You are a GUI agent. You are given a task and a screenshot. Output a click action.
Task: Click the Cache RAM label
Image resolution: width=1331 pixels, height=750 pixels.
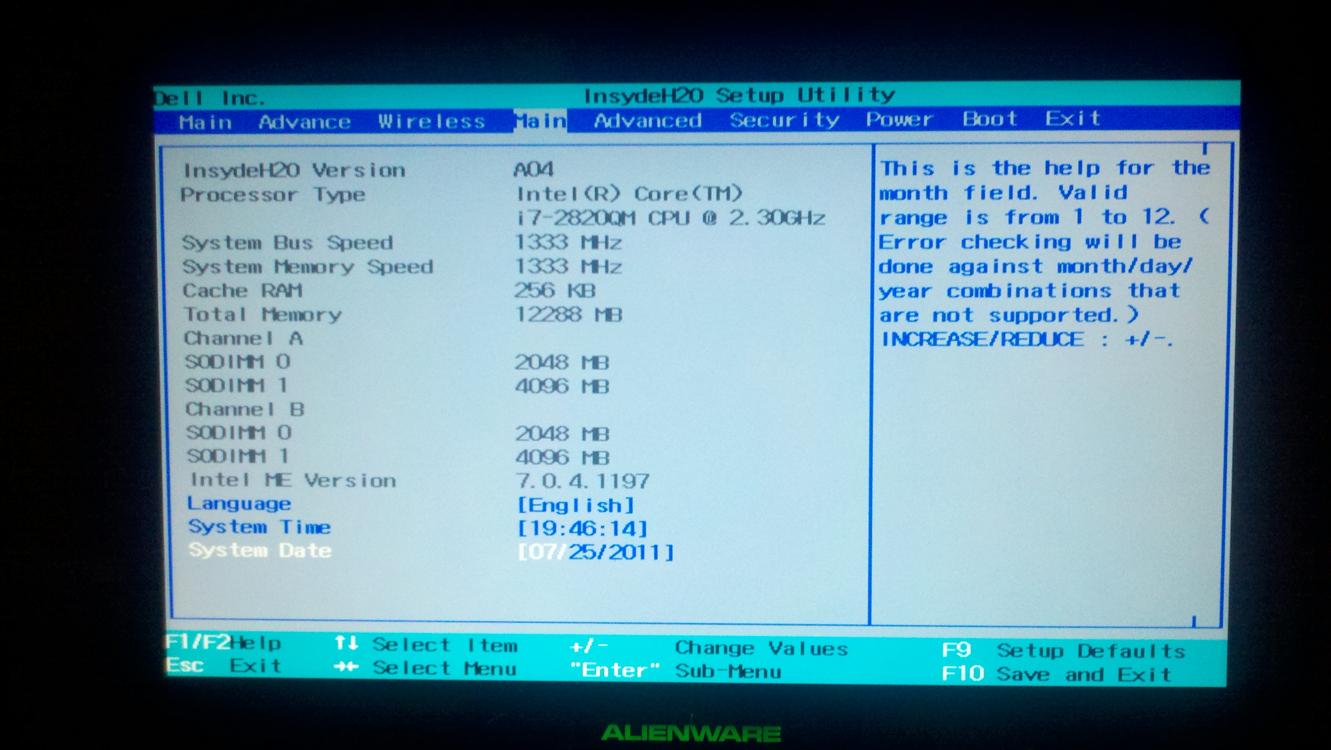coord(242,291)
